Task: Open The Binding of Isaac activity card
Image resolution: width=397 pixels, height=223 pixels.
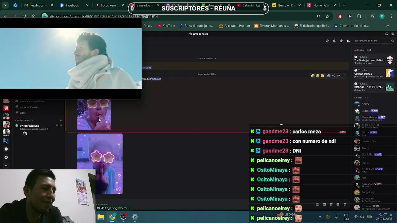Action: coord(374,60)
